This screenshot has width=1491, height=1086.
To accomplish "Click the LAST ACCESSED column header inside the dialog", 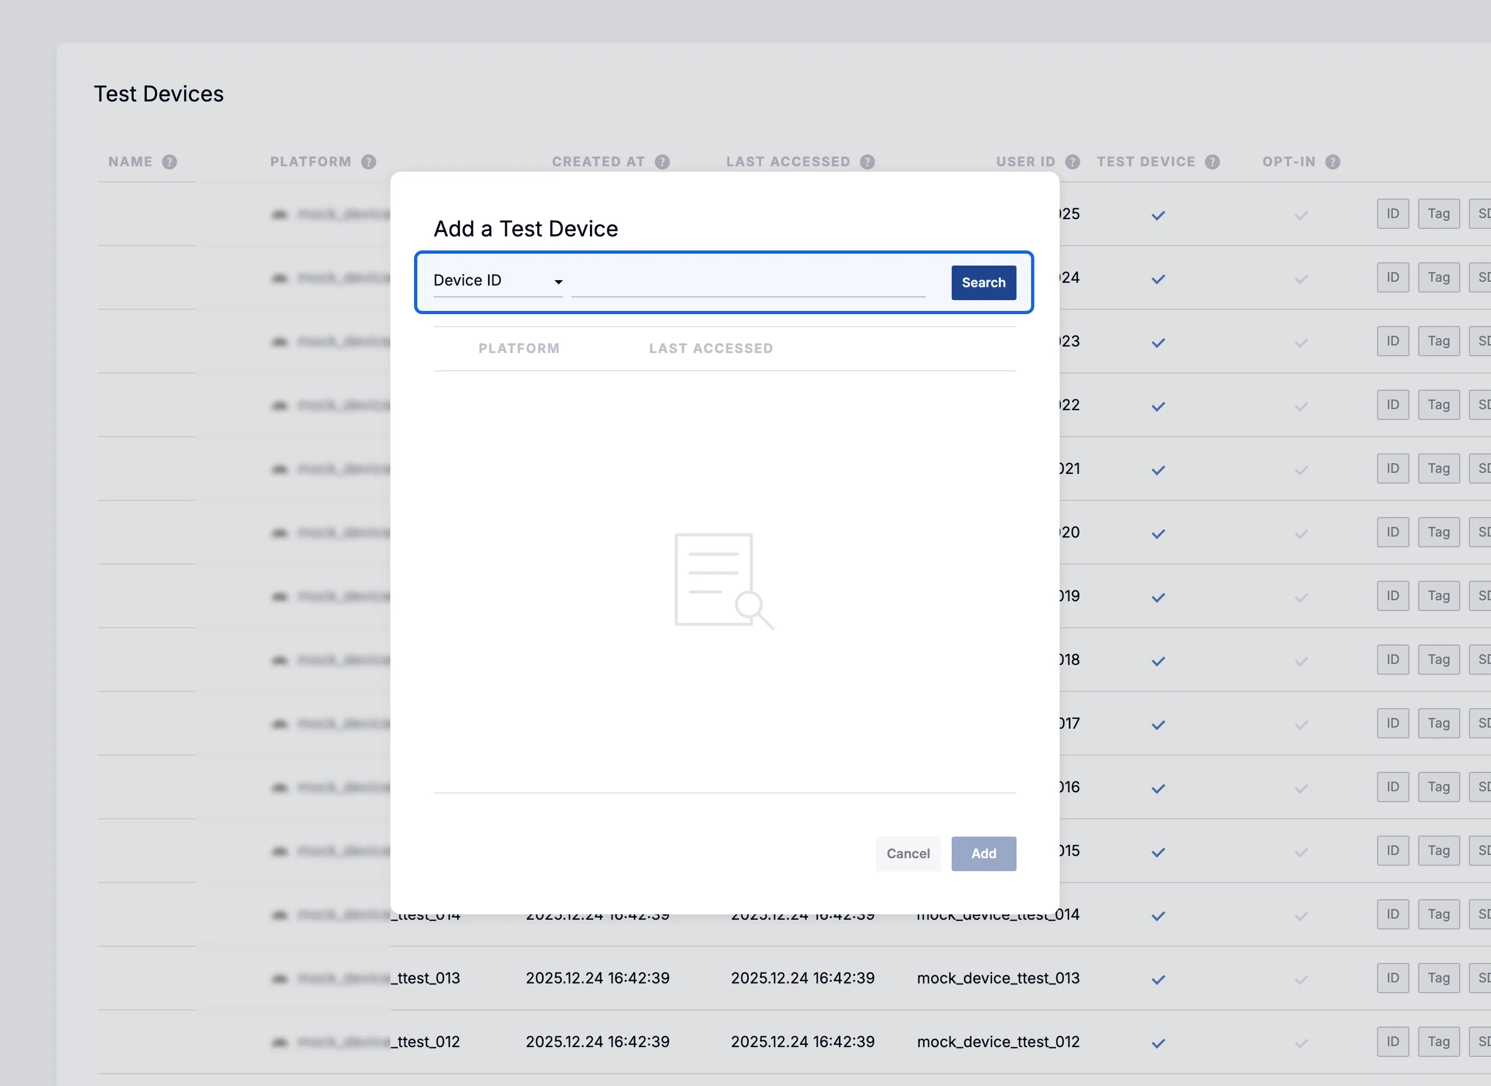I will [710, 348].
